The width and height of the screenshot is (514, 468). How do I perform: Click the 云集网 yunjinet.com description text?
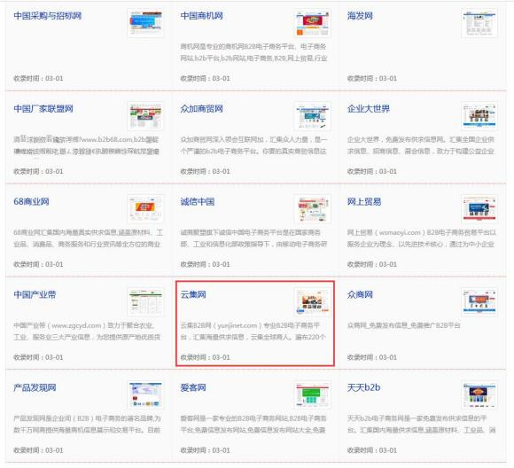point(253,331)
